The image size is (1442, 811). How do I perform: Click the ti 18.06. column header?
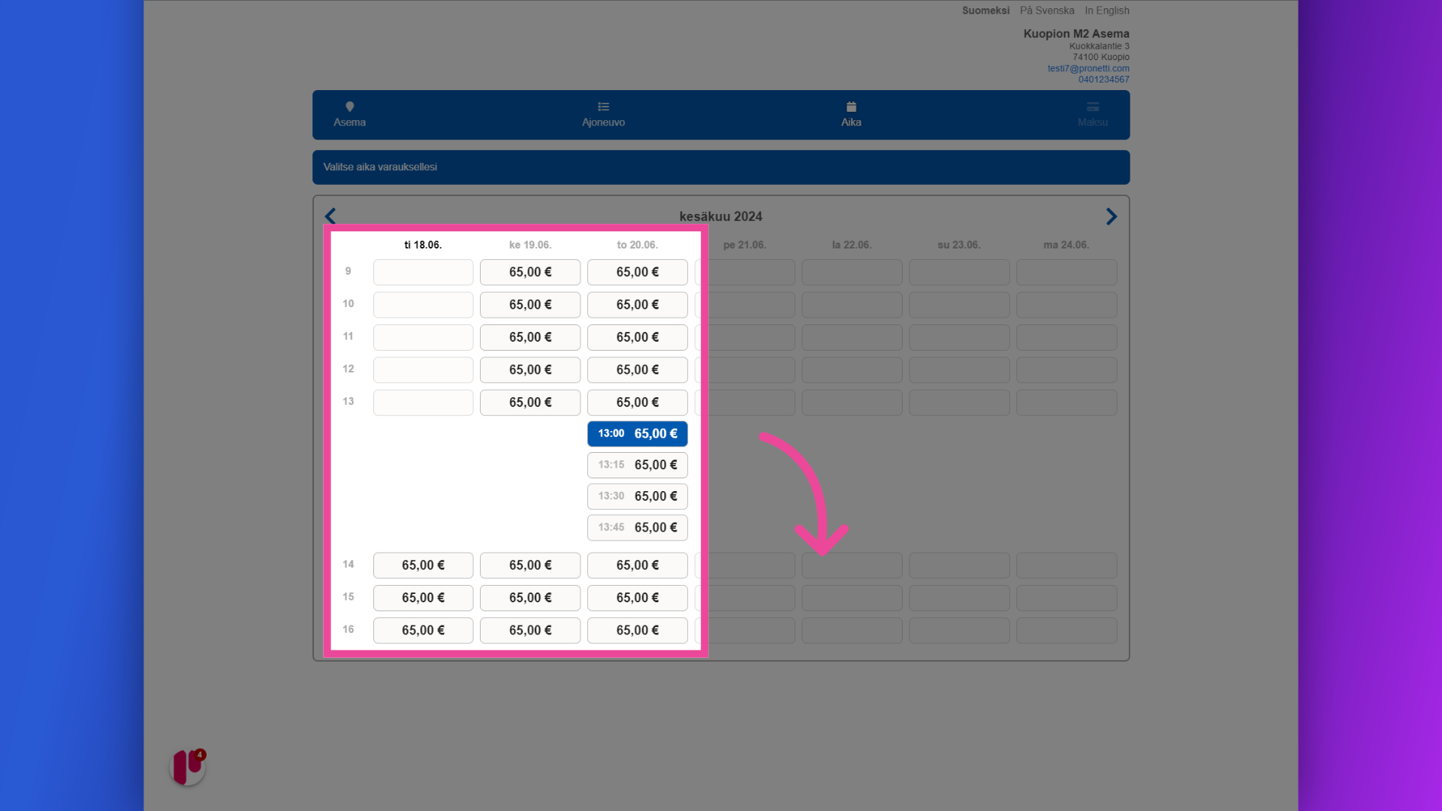tap(423, 245)
